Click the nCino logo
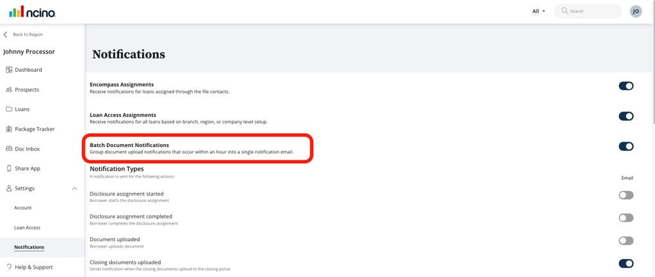 [32, 12]
